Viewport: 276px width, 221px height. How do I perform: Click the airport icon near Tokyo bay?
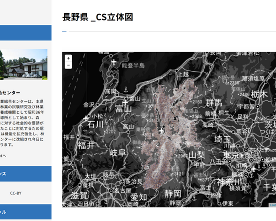click(x=254, y=169)
